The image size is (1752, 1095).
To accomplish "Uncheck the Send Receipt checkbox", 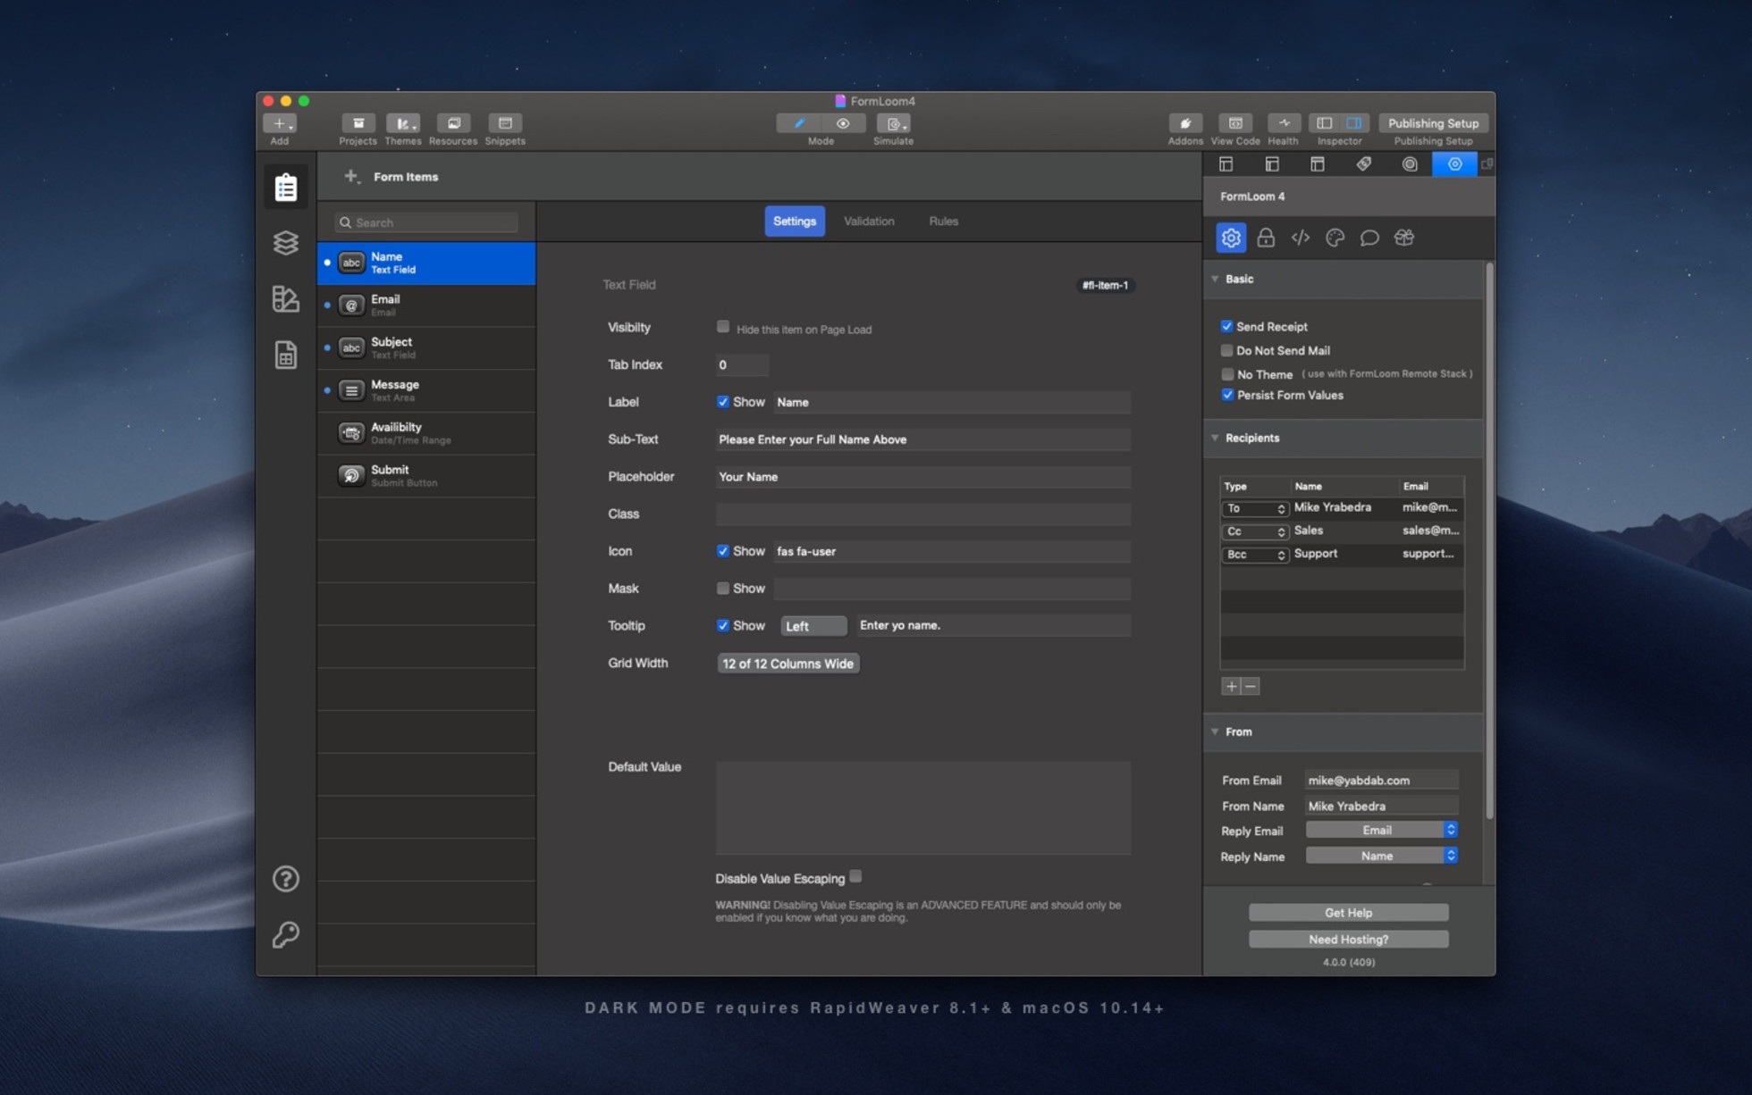I will coord(1226,327).
